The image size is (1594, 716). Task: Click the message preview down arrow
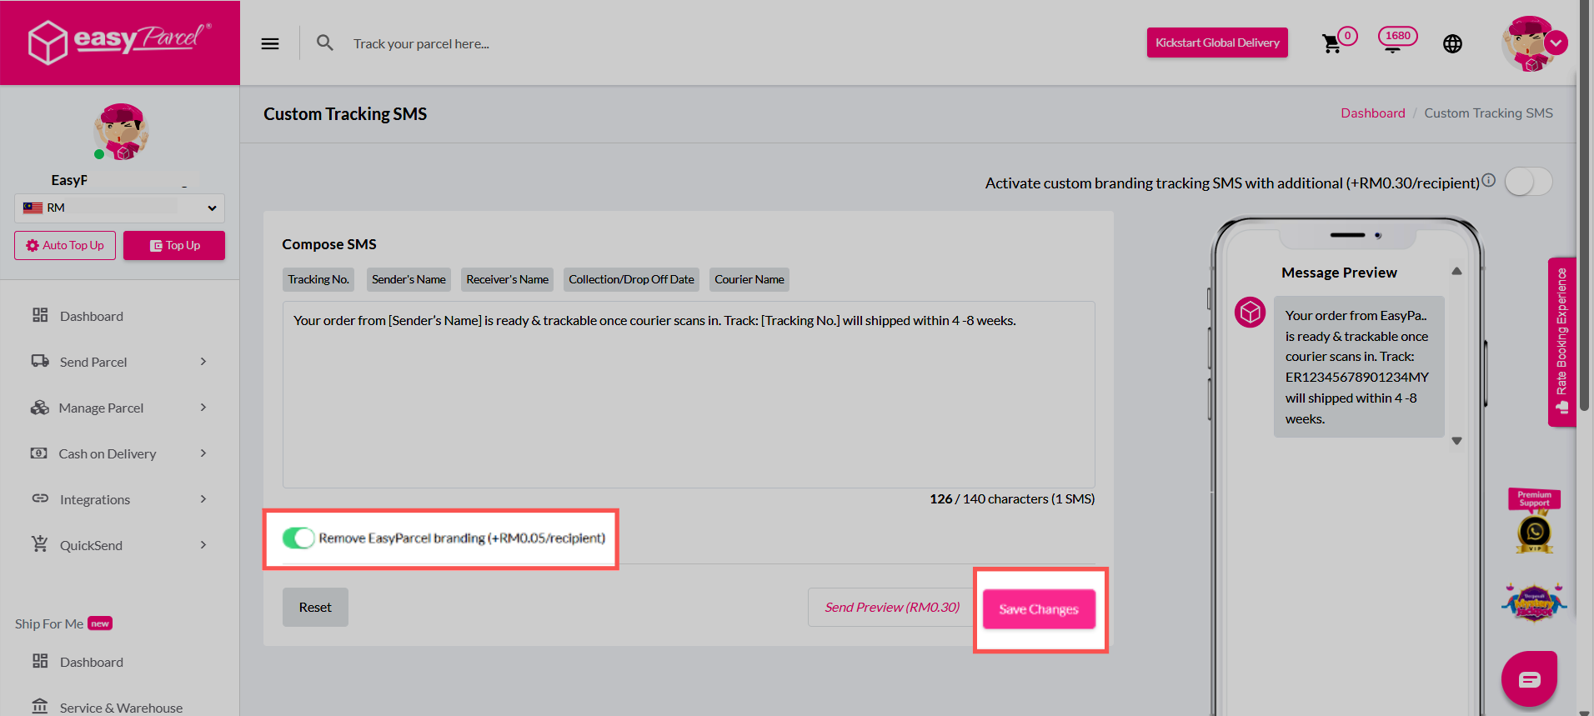point(1456,441)
